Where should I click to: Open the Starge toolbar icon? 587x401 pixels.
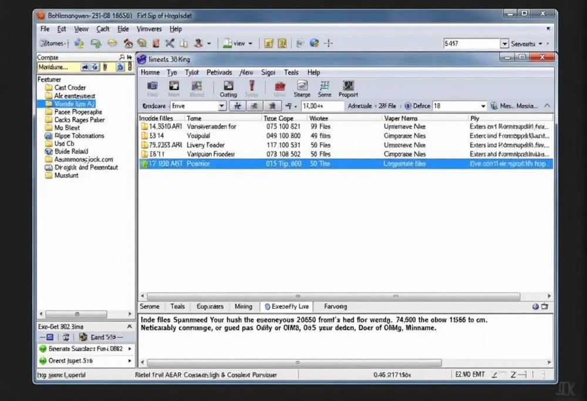302,86
